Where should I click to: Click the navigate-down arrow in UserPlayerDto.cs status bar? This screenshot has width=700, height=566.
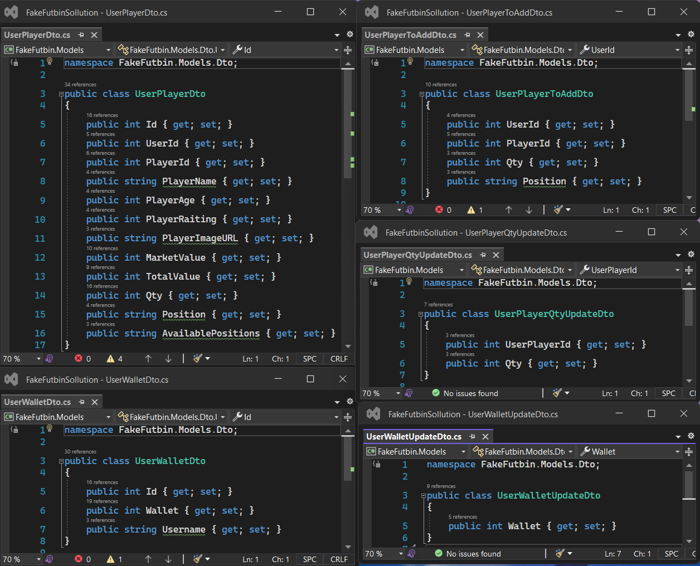(169, 358)
